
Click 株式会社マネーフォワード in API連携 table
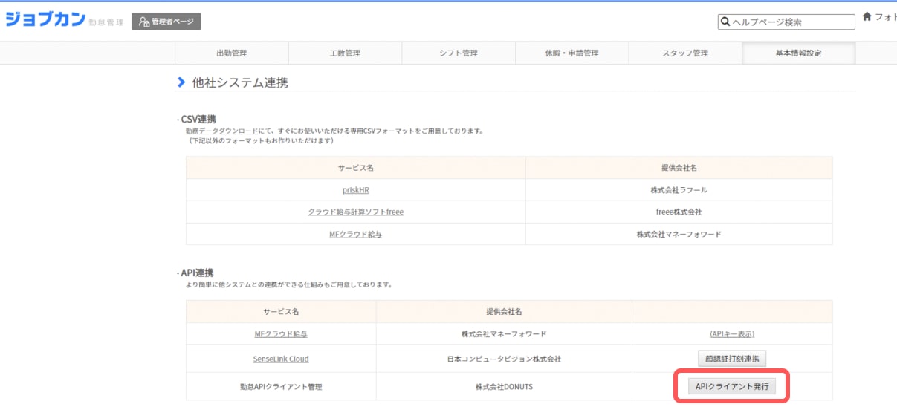point(504,334)
